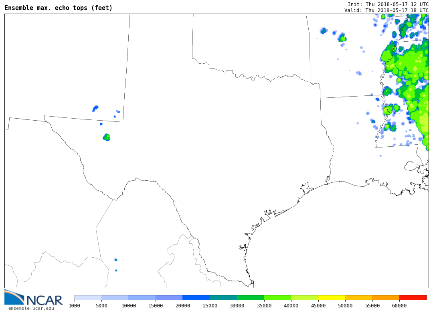433x313 pixels.
Task: Click the 35000 tick label on legend
Action: click(x=264, y=306)
